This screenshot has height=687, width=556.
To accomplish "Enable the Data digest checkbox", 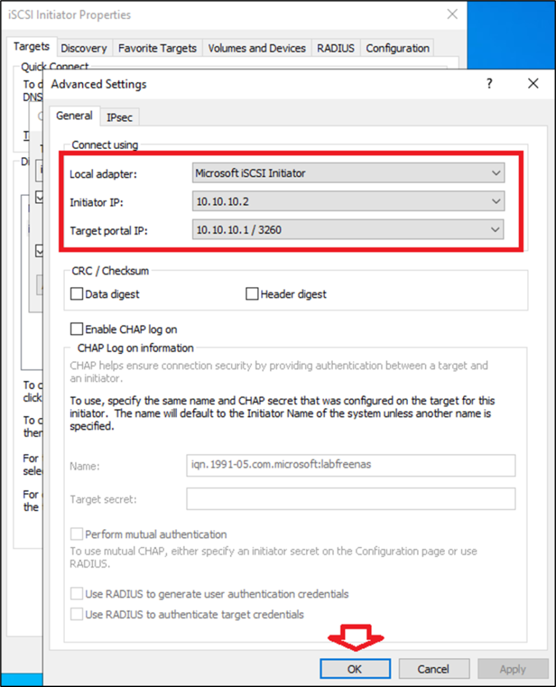I will [77, 294].
